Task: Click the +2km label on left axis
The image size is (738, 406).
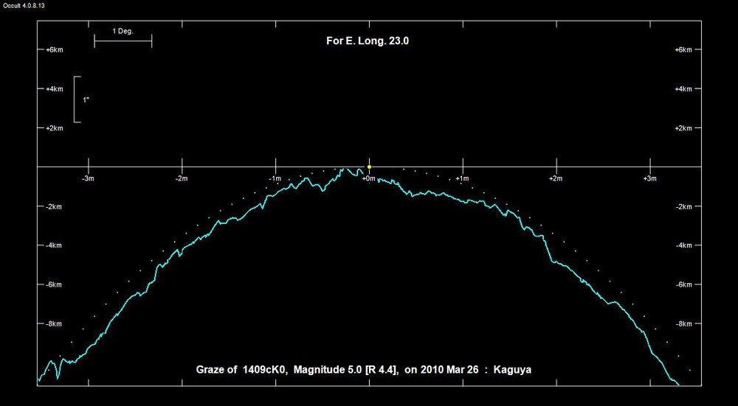Action: pyautogui.click(x=54, y=128)
